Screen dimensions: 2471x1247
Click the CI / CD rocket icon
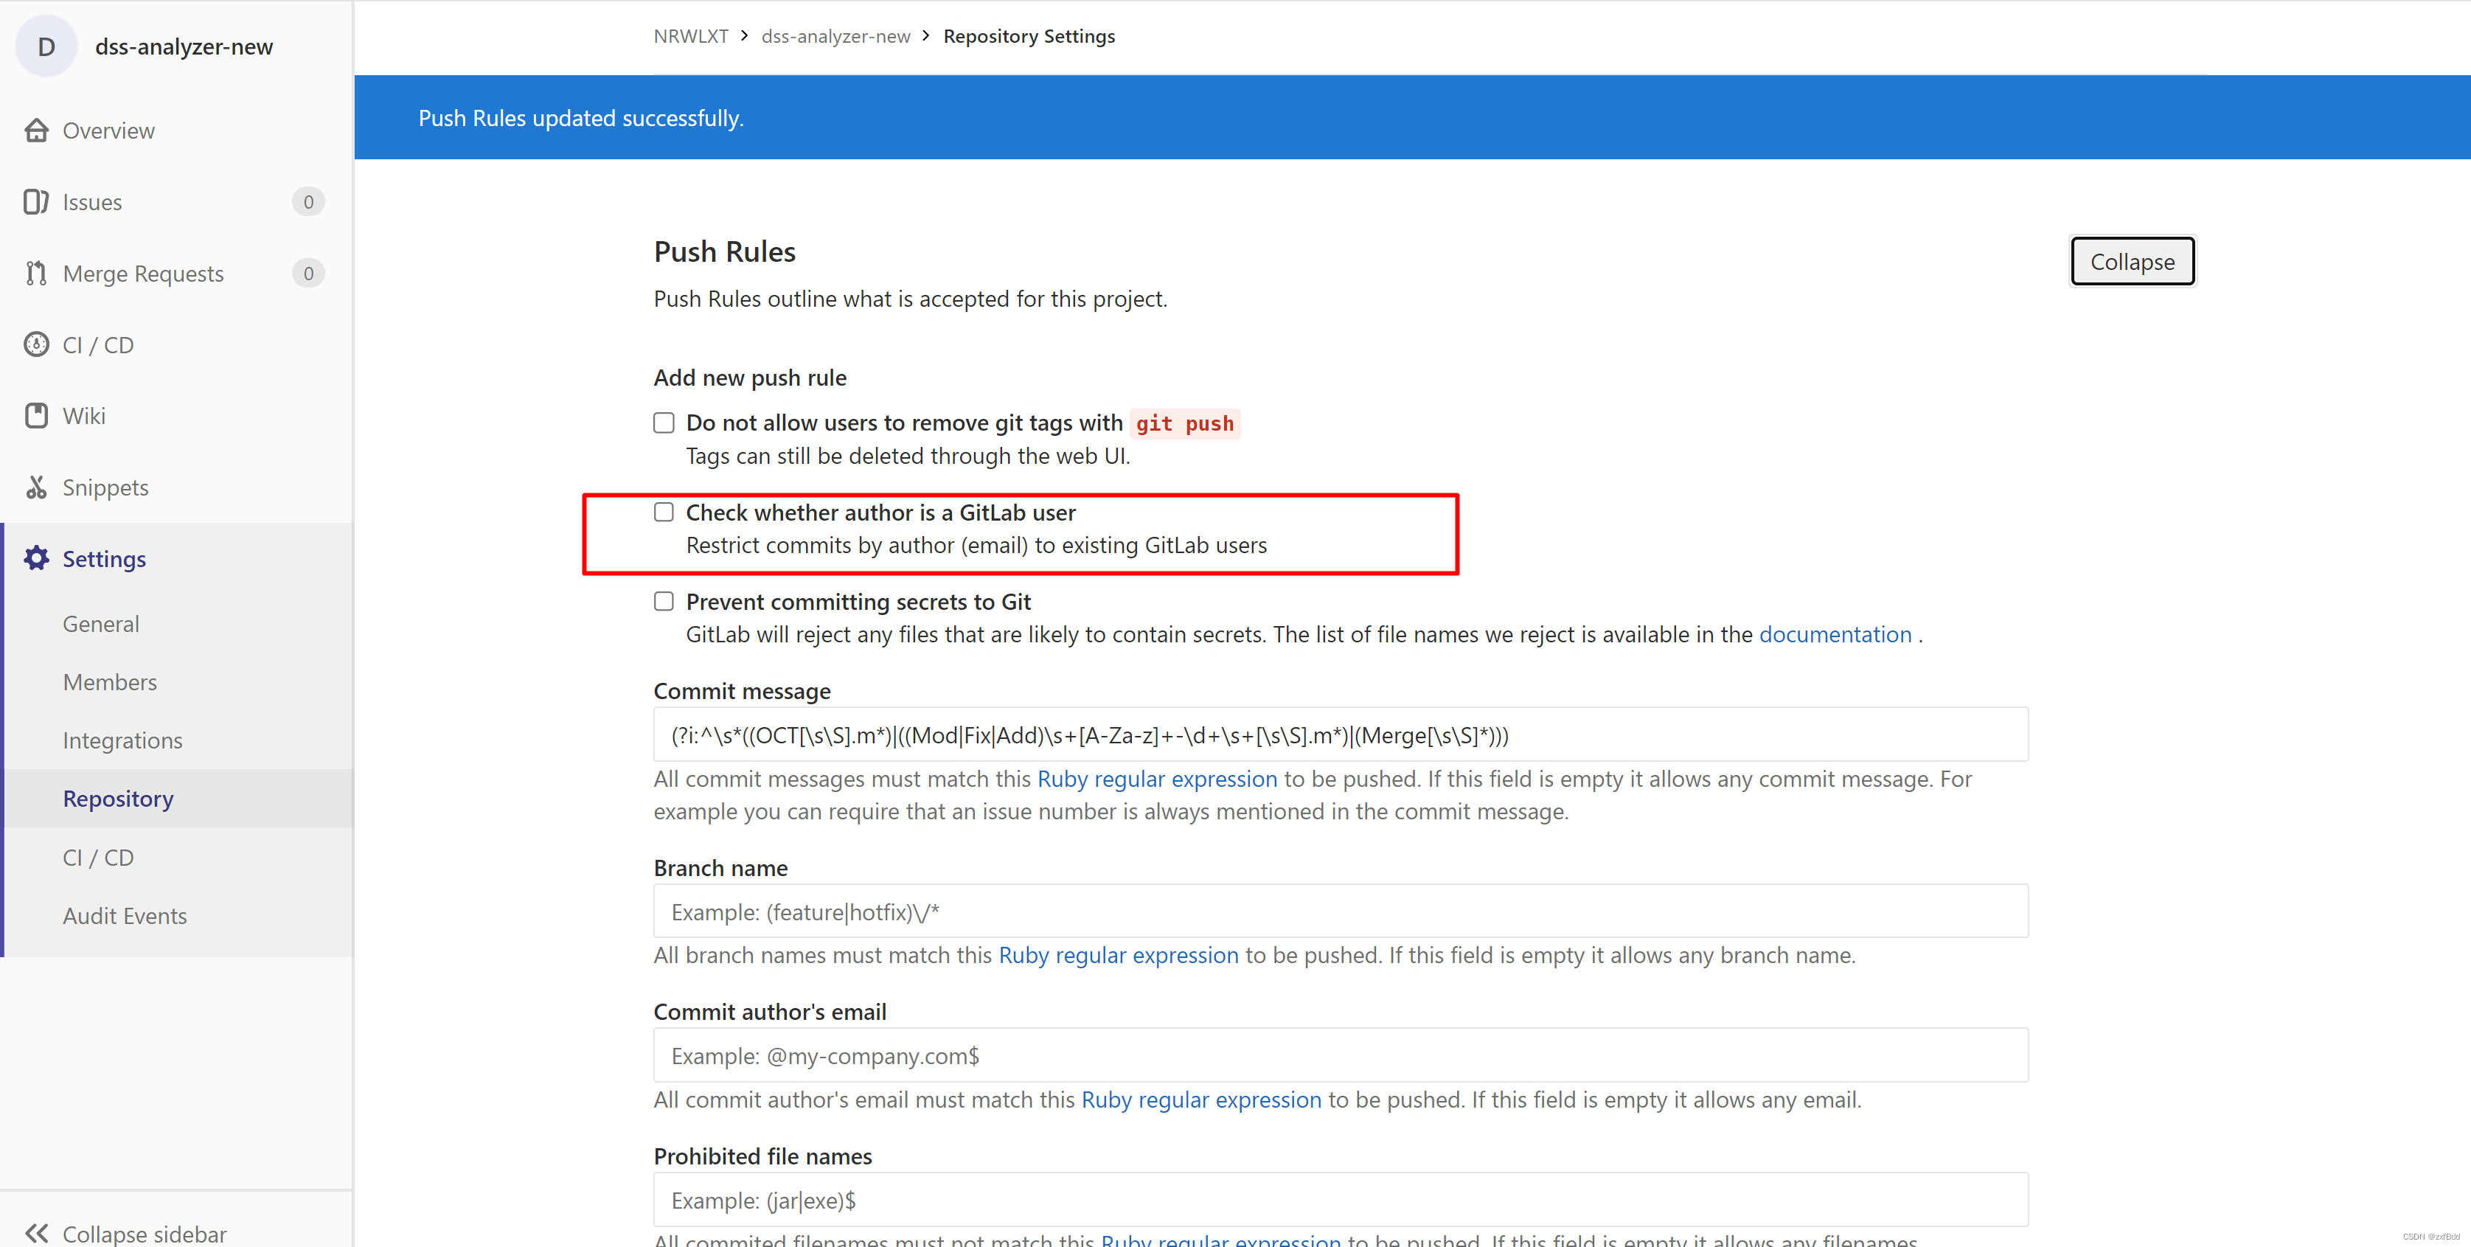(x=36, y=344)
